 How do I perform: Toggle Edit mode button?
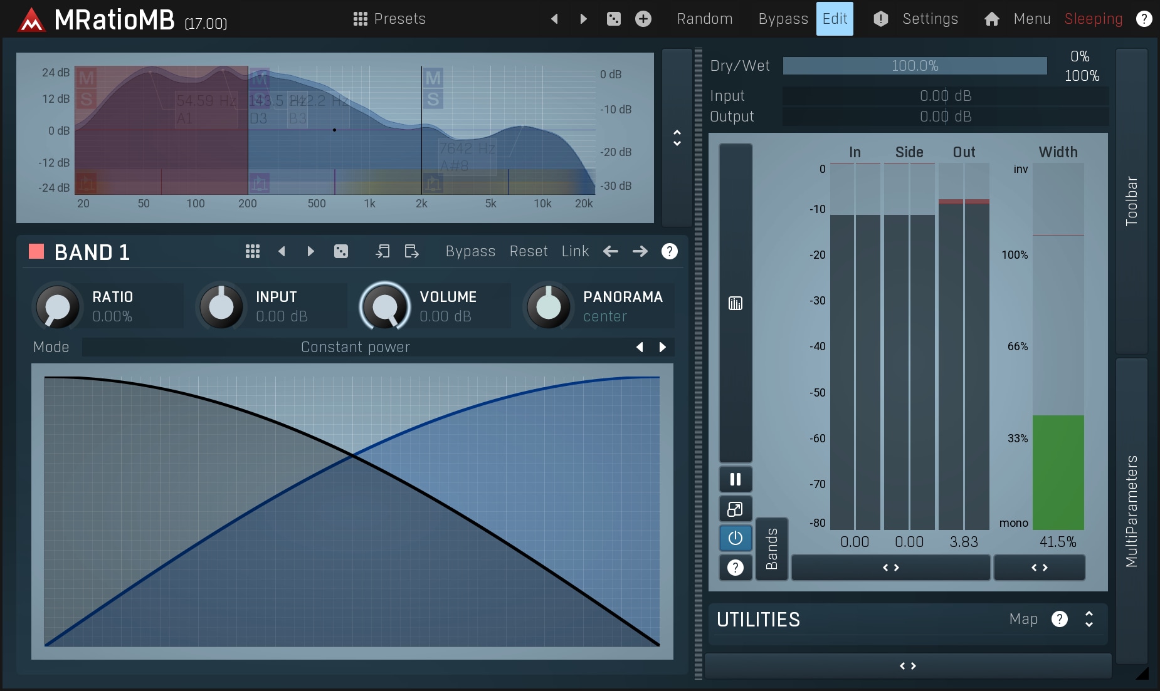click(x=834, y=19)
